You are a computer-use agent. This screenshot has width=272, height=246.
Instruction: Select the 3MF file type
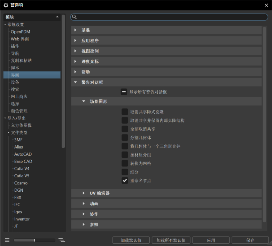pyautogui.click(x=18, y=140)
